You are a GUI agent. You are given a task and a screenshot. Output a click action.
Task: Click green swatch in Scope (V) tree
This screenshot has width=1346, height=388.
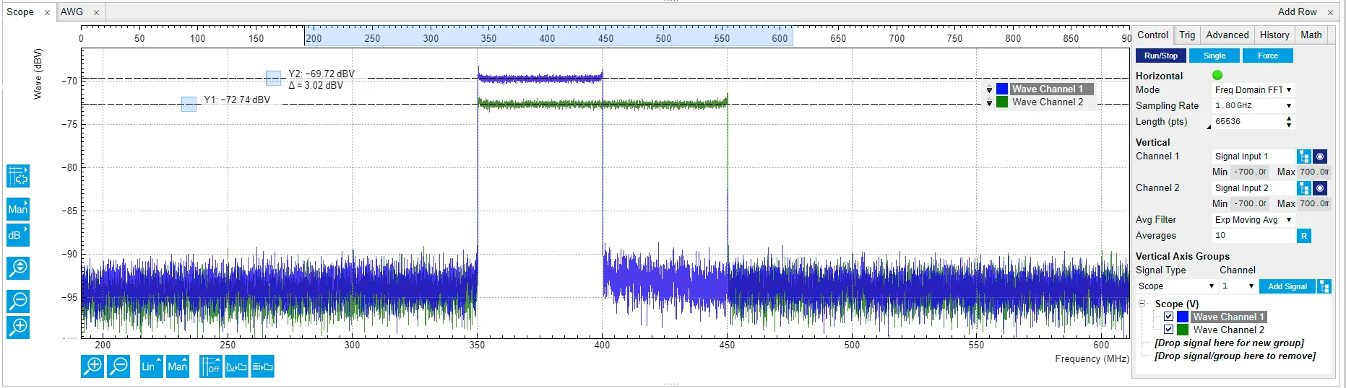(x=1183, y=330)
